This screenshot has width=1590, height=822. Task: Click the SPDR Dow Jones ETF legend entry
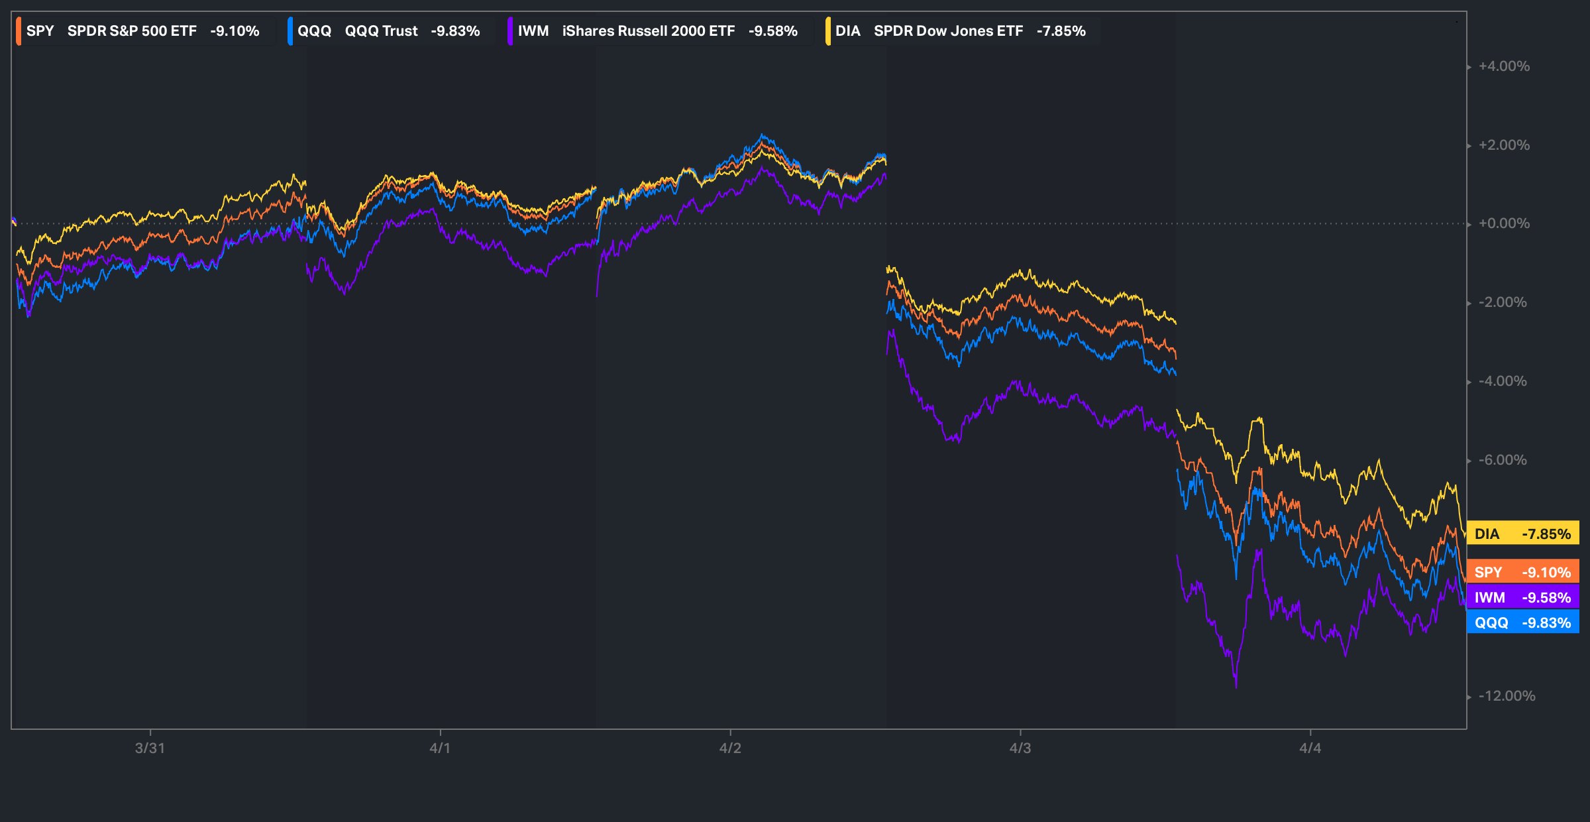pos(948,31)
